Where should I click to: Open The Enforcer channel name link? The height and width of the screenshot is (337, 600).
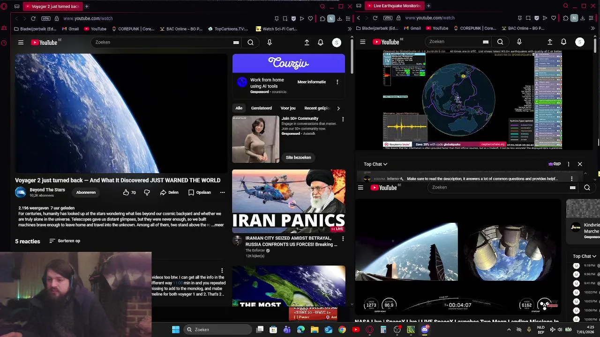click(x=255, y=250)
